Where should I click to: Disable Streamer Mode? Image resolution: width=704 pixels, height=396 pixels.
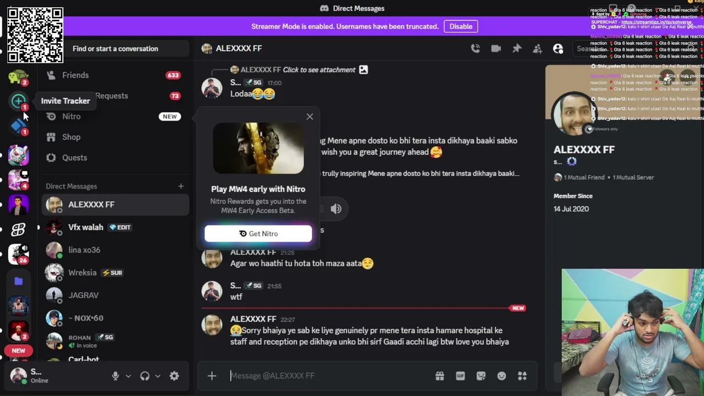pyautogui.click(x=461, y=26)
